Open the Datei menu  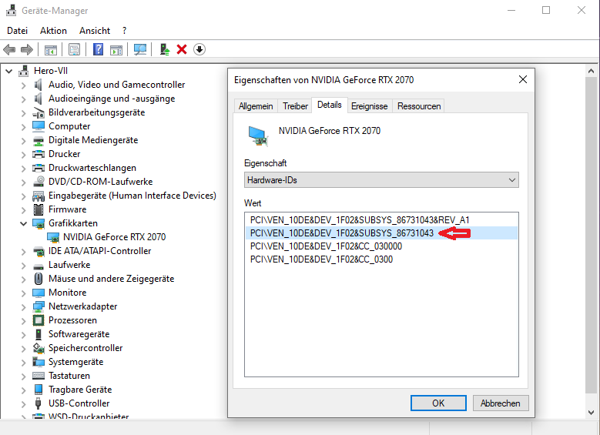(x=17, y=31)
